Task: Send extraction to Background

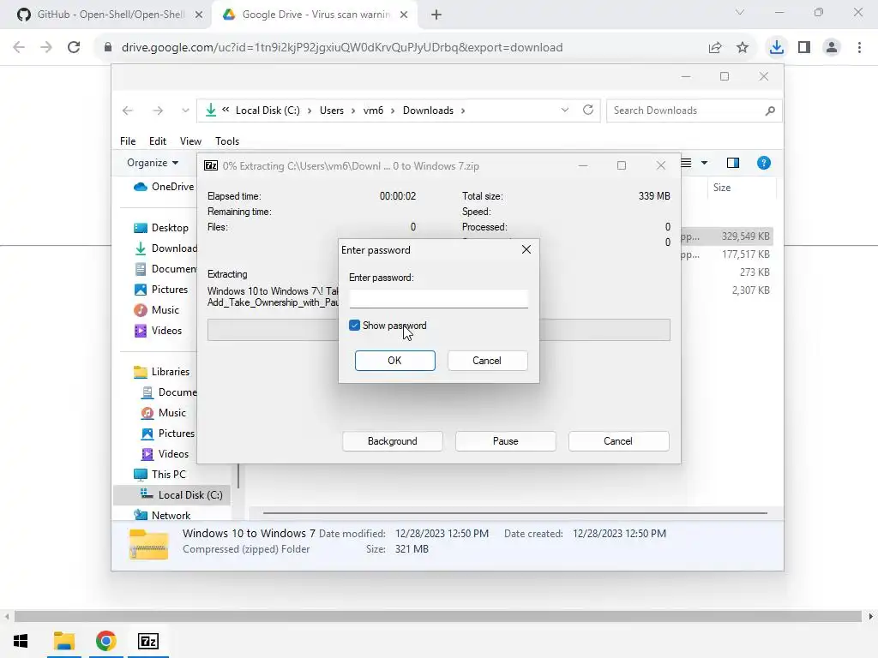Action: click(x=392, y=441)
